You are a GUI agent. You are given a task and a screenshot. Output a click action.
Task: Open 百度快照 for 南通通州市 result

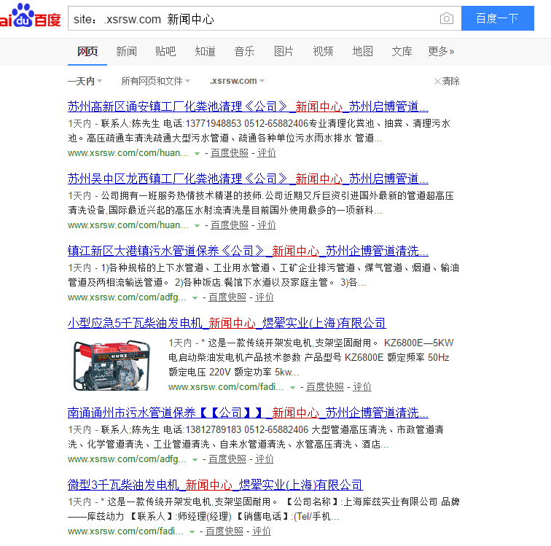(227, 459)
